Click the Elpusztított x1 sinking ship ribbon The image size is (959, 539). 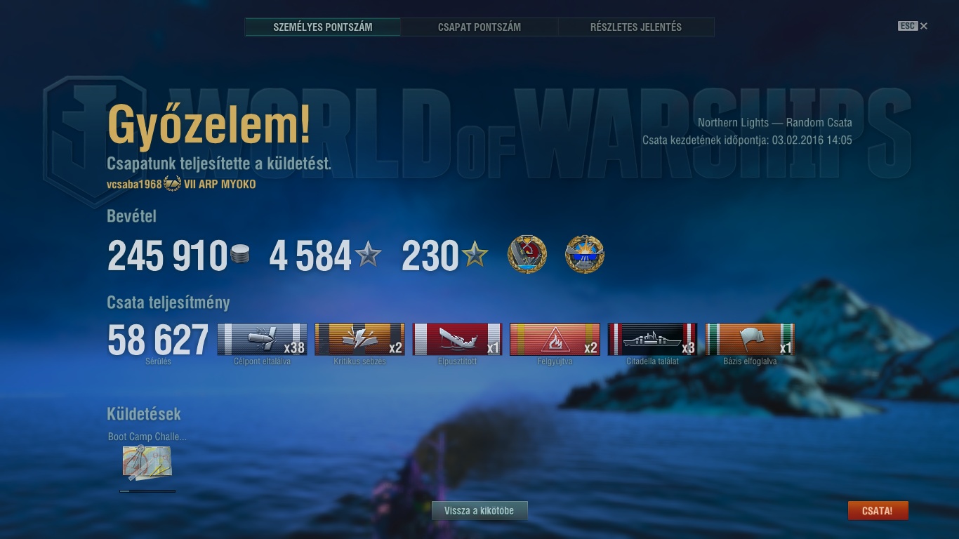(457, 340)
